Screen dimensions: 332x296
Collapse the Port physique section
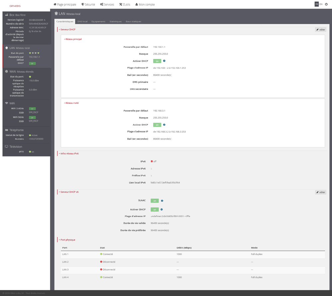tap(67, 240)
